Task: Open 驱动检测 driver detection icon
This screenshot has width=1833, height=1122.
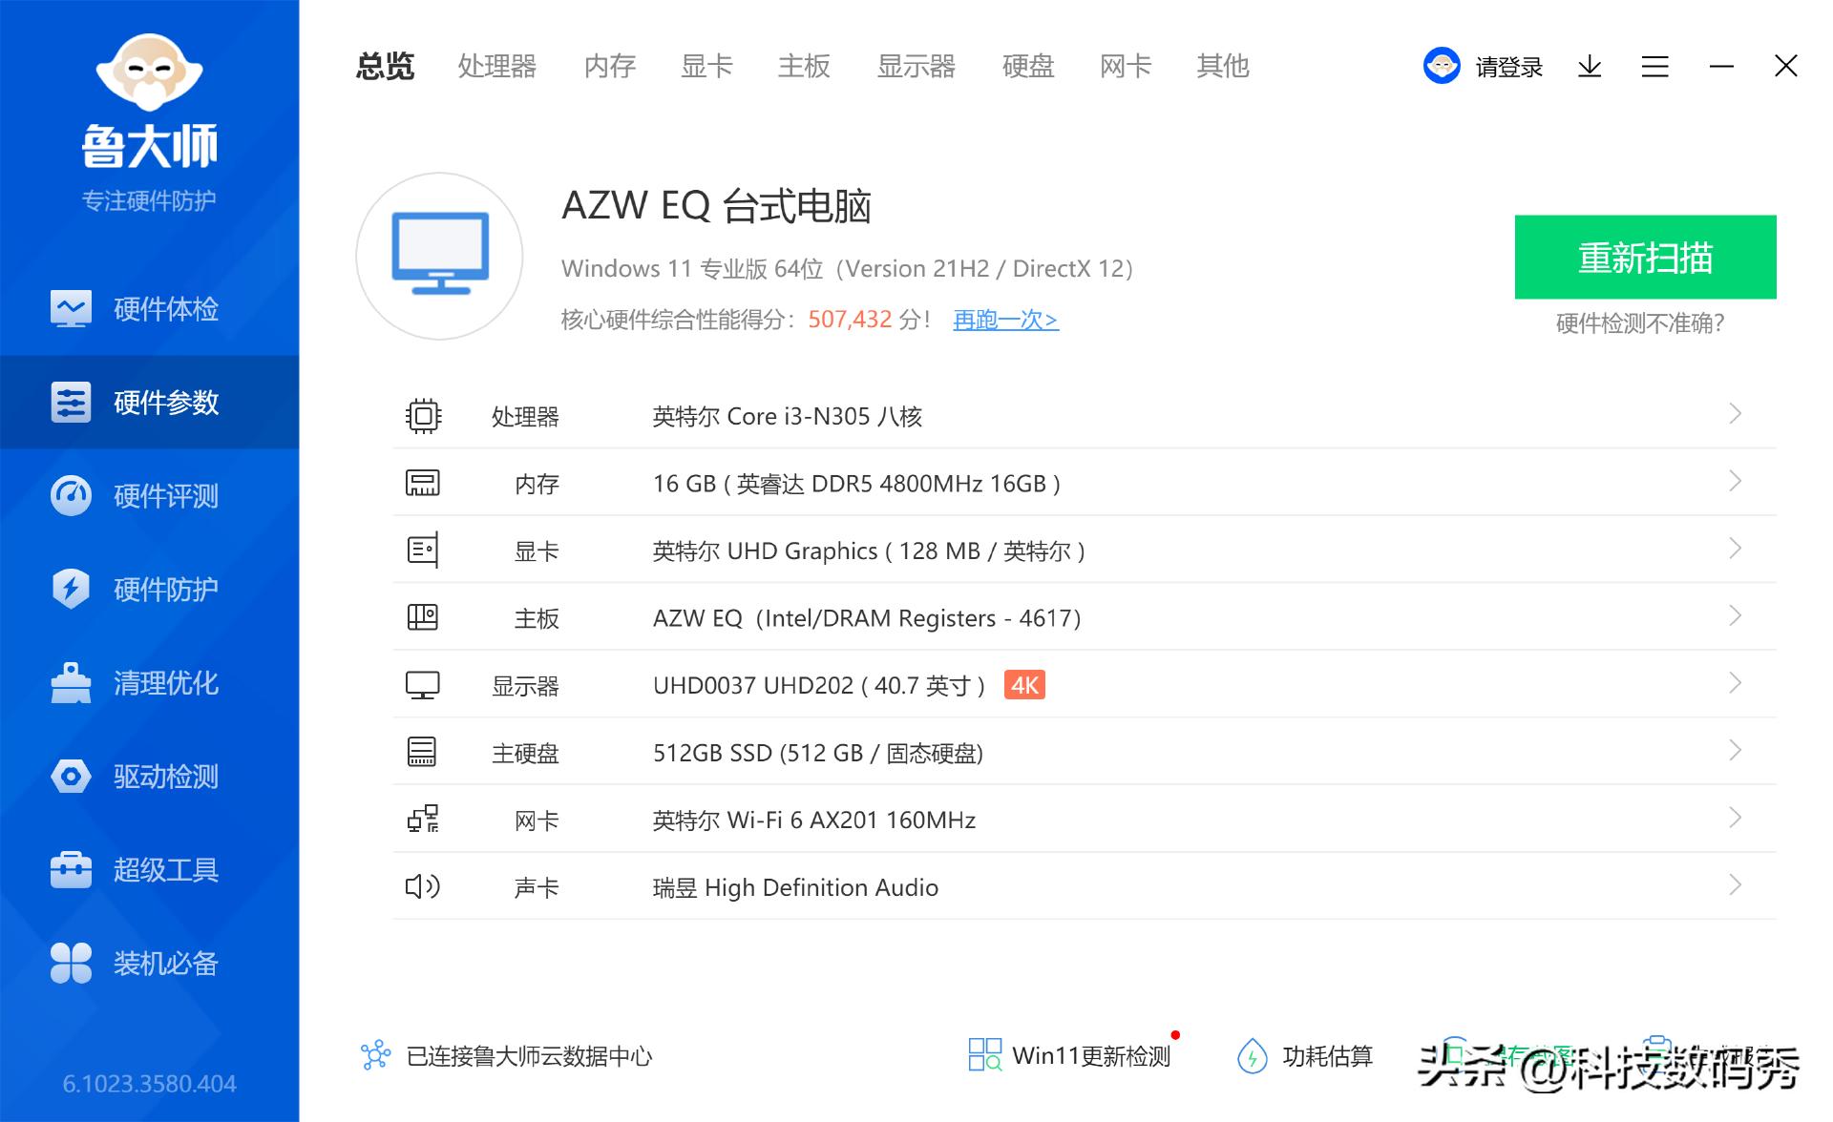Action: coord(69,776)
